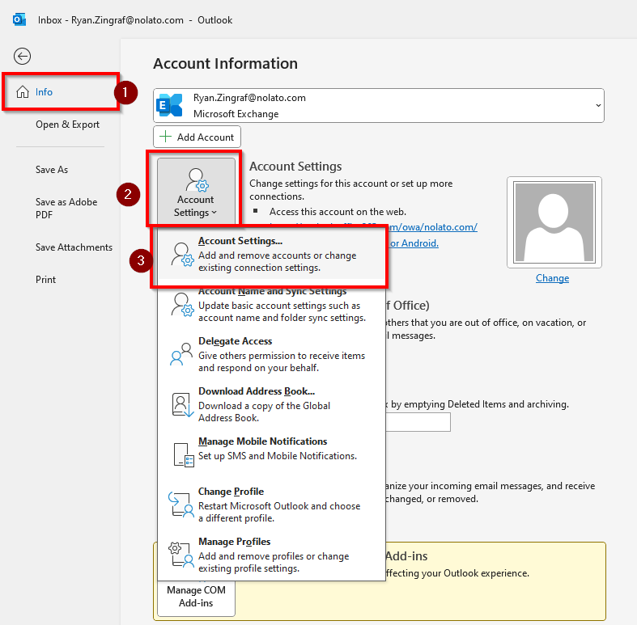Image resolution: width=637 pixels, height=625 pixels.
Task: Collapse the Account Settings dropdown button
Action: point(196,191)
